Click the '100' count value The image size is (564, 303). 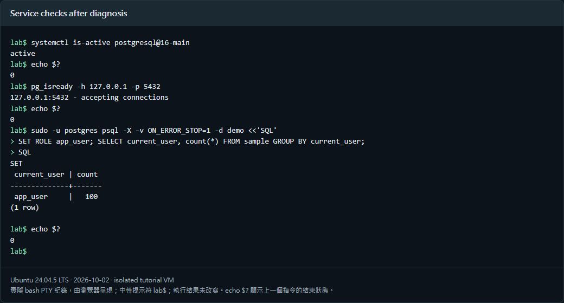(91, 197)
